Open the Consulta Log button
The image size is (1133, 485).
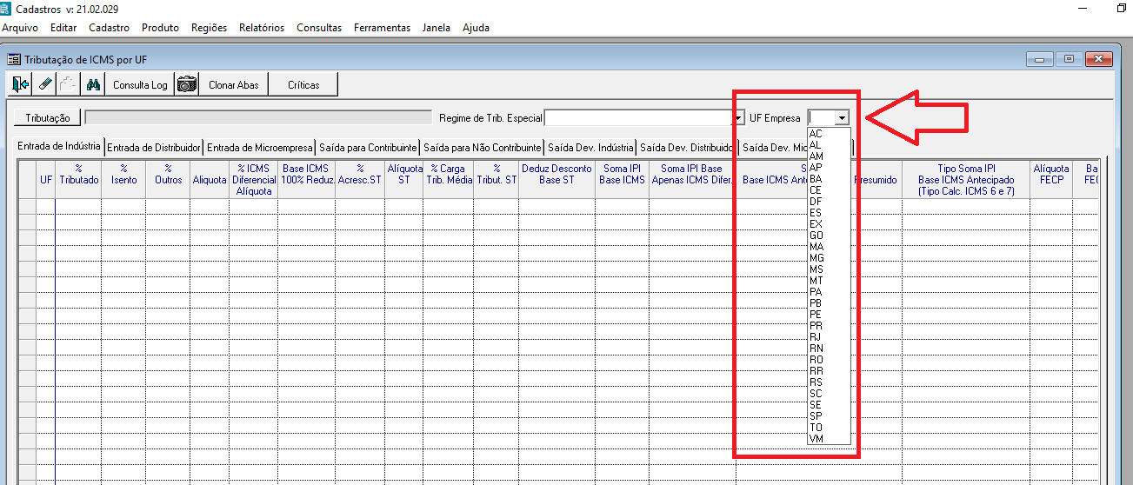coord(140,84)
